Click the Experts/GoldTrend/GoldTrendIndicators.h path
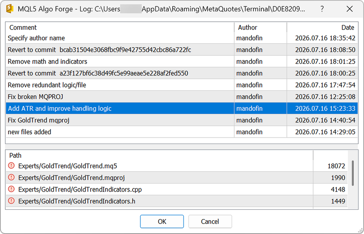364x234 pixels. pos(76,201)
